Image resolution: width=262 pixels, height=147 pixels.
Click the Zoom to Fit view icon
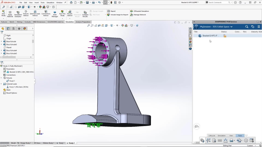(x=88, y=26)
